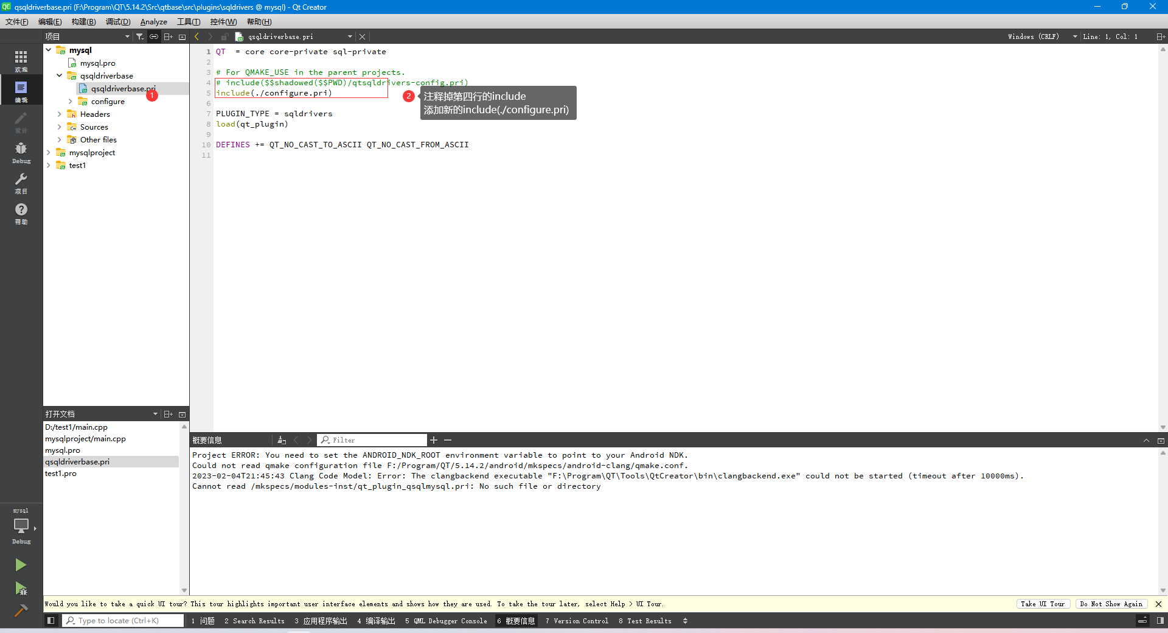Open the Welcome mode in the sidebar

point(21,58)
